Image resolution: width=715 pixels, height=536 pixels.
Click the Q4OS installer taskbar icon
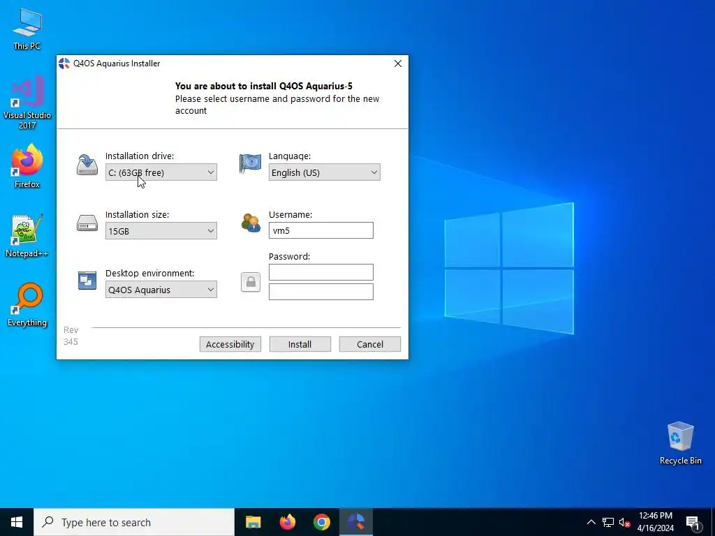click(x=356, y=522)
